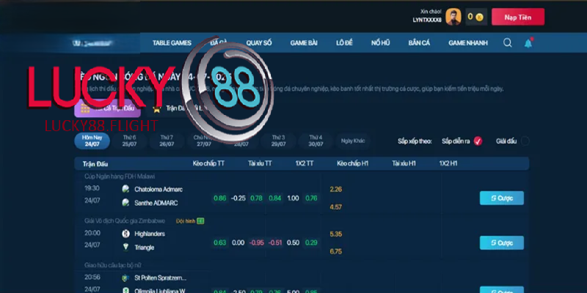Viewport: 587px width, 293px height.
Task: Select odds 0.76 in Chatoloma Admarc row
Action: [x=311, y=198]
